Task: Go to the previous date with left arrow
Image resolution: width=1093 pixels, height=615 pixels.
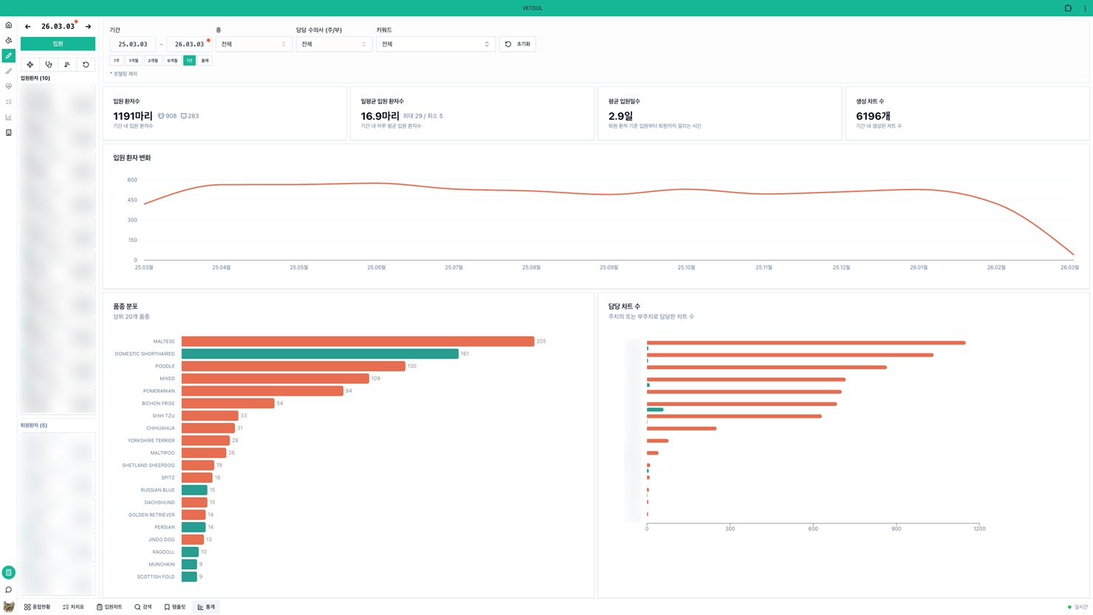Action: [28, 27]
